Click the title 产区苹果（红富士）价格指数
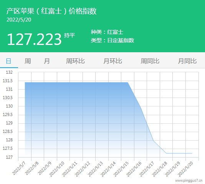Image resolution: width=205 pixels, height=184 pixels. pos(51,11)
